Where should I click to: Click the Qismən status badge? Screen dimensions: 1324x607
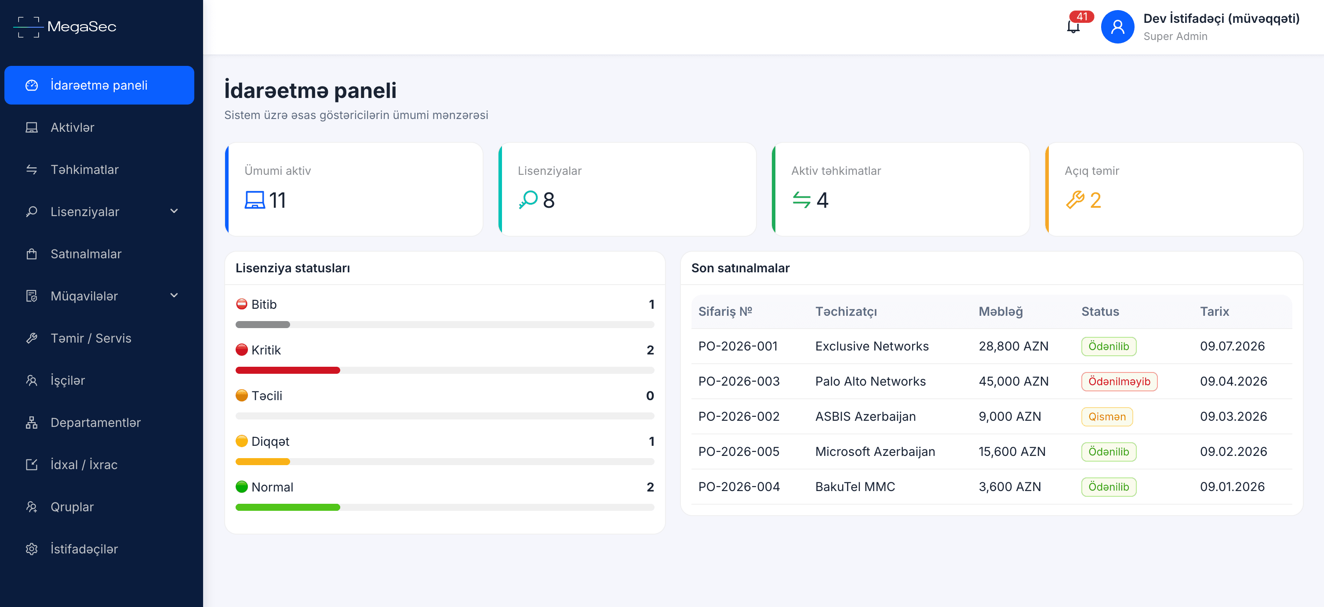click(1106, 416)
